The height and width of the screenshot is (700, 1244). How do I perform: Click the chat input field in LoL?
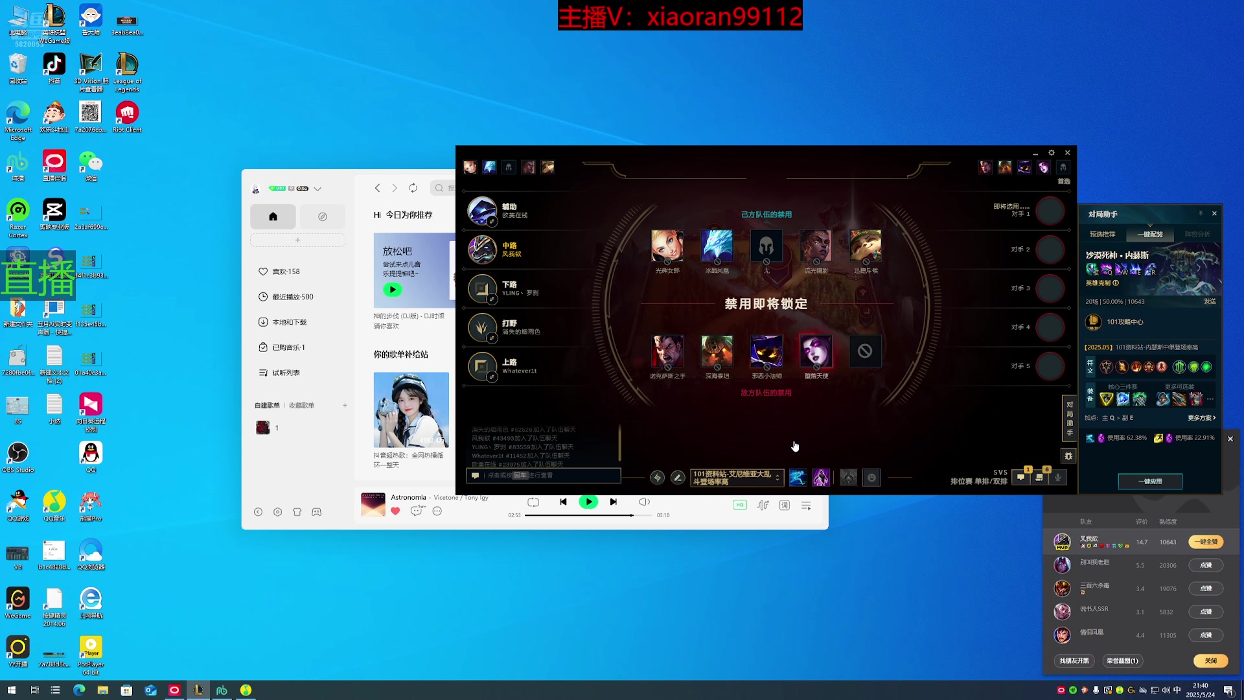543,476
